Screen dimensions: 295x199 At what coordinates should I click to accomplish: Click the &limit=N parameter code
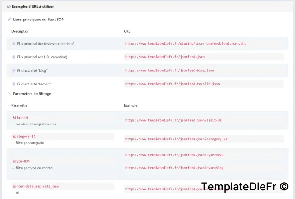click(x=20, y=118)
